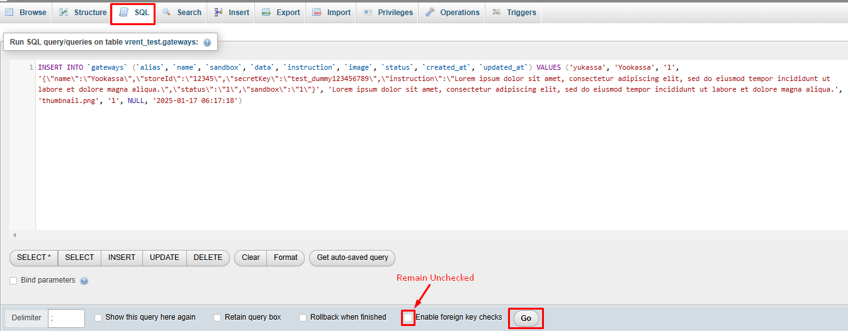This screenshot has width=848, height=331.
Task: Enable the Bind parameters checkbox
Action: [14, 280]
